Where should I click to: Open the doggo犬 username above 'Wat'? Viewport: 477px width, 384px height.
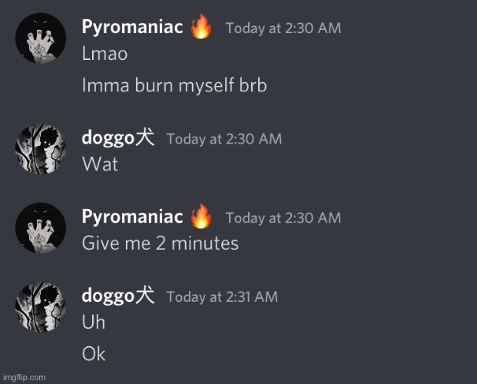tap(118, 137)
